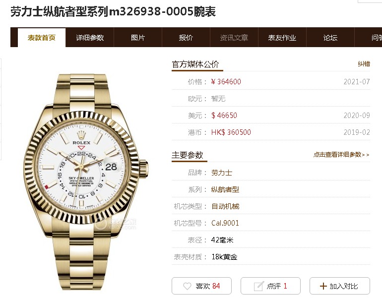Click the pencil review icon beside 点评
Image resolution: width=382 pixels, height=298 pixels.
(x=258, y=286)
